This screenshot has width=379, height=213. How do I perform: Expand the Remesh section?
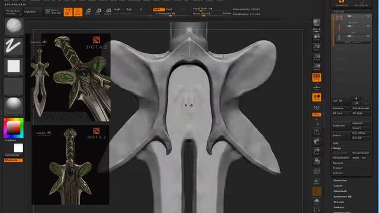tap(338, 163)
